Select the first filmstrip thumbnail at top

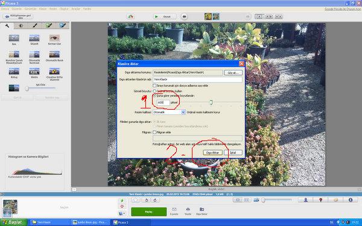pyautogui.click(x=208, y=16)
